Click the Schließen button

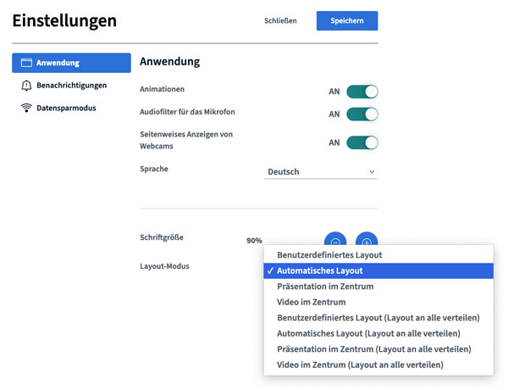coord(280,21)
